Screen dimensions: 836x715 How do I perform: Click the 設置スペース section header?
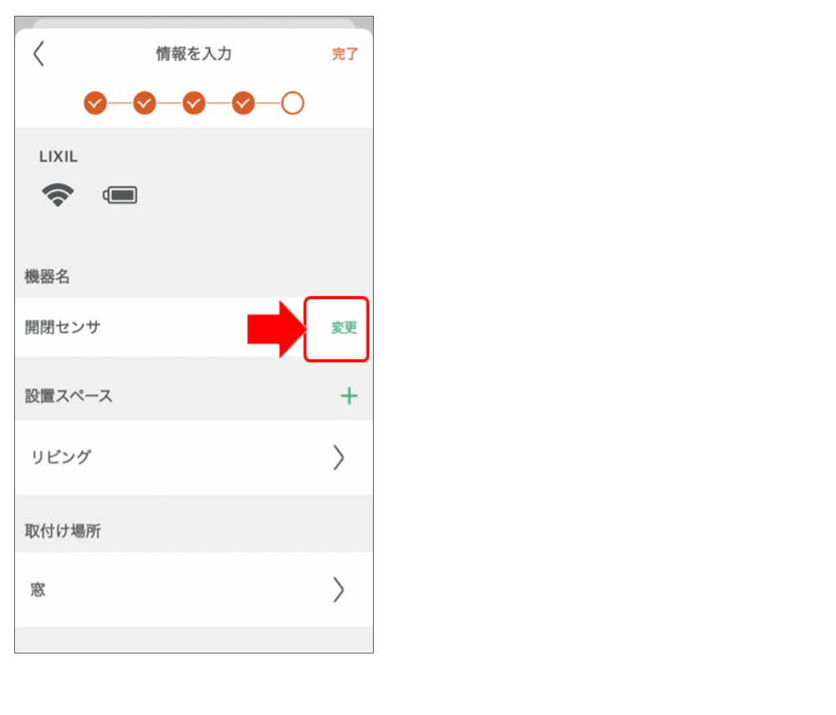[69, 395]
